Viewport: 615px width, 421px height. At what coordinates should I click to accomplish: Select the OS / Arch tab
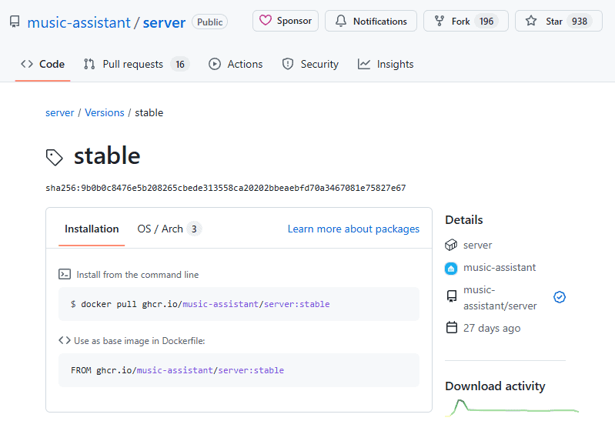click(168, 229)
